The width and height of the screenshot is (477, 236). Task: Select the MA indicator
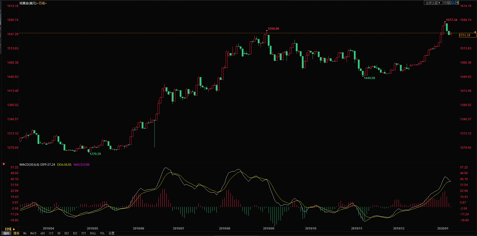point(25,233)
